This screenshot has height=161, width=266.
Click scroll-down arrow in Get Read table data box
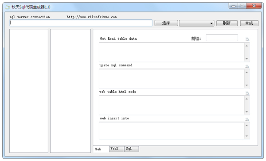[x=246, y=59]
